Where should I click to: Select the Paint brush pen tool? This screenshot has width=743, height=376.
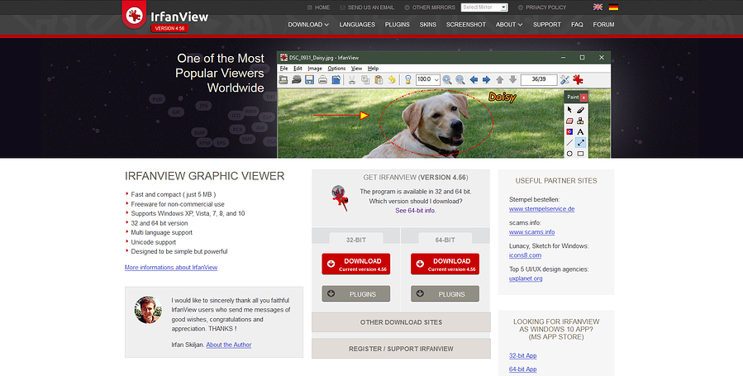[580, 110]
